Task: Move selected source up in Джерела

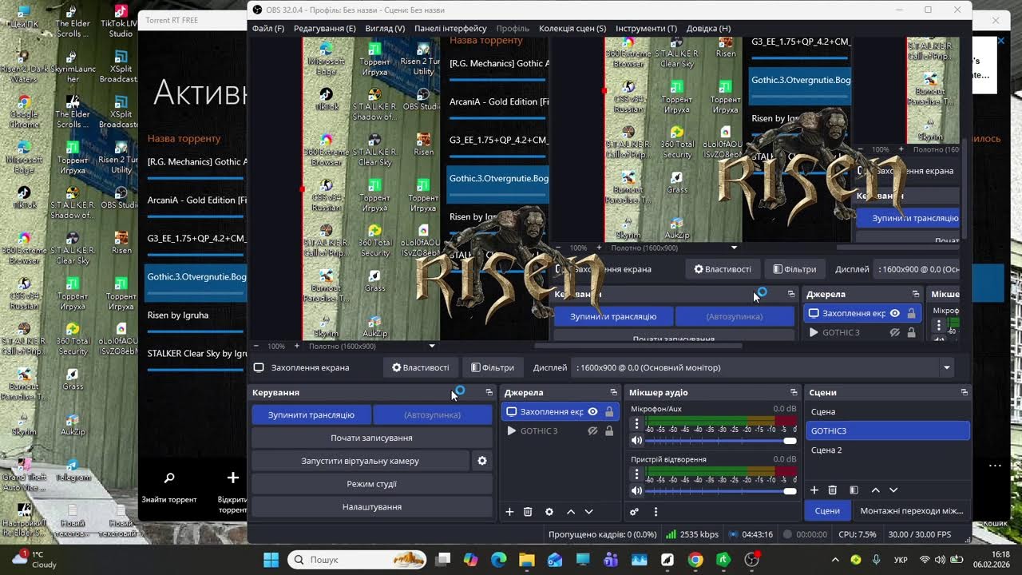Action: tap(571, 512)
